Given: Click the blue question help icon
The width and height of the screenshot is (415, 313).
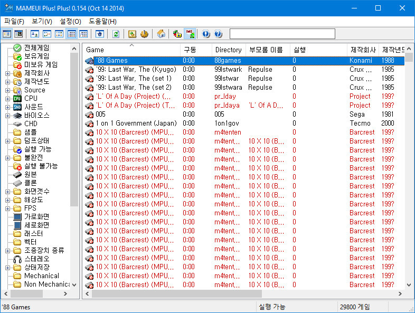Looking at the screenshot, I should (x=218, y=34).
